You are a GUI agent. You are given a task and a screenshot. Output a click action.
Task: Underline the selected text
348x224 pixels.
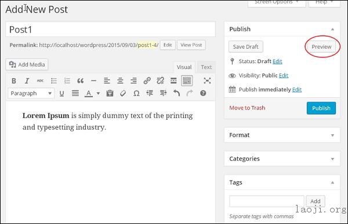click(x=61, y=94)
